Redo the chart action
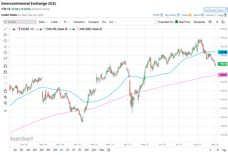This screenshot has width=228, height=155. pyautogui.click(x=5, y=84)
